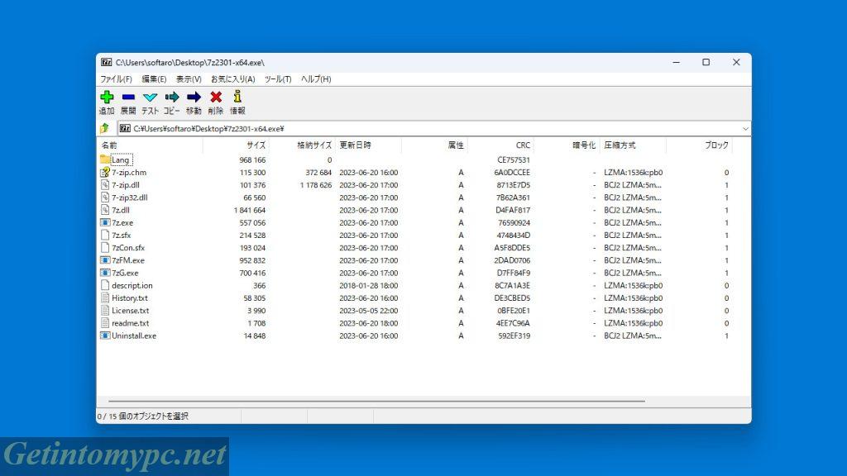This screenshot has height=476, width=847.
Task: Click the size value 14 848
Action: coord(255,336)
